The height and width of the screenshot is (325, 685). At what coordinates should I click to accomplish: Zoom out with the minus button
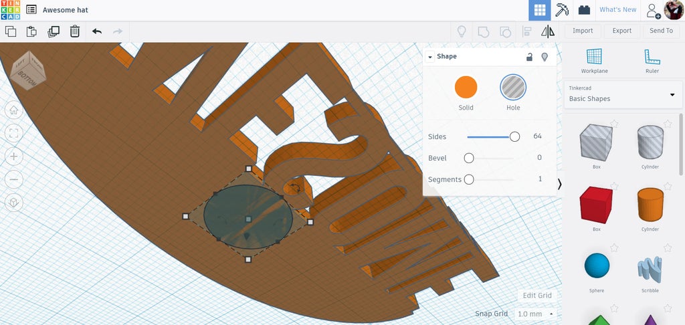click(x=13, y=179)
